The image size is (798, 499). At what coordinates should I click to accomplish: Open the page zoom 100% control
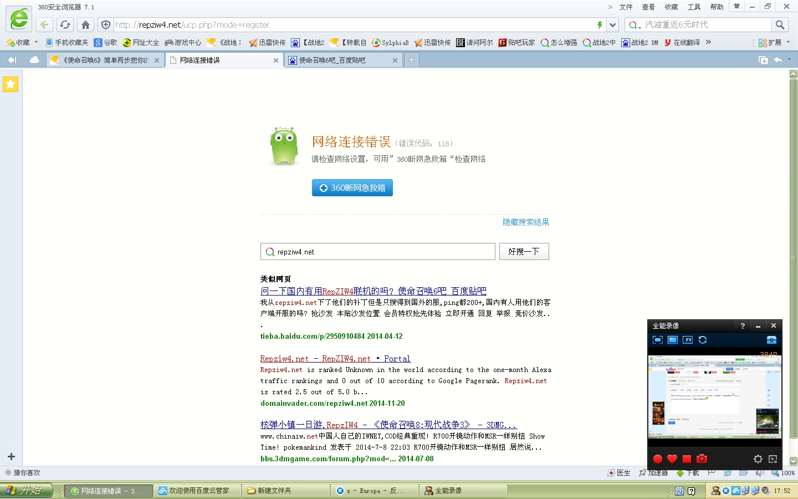pyautogui.click(x=783, y=473)
